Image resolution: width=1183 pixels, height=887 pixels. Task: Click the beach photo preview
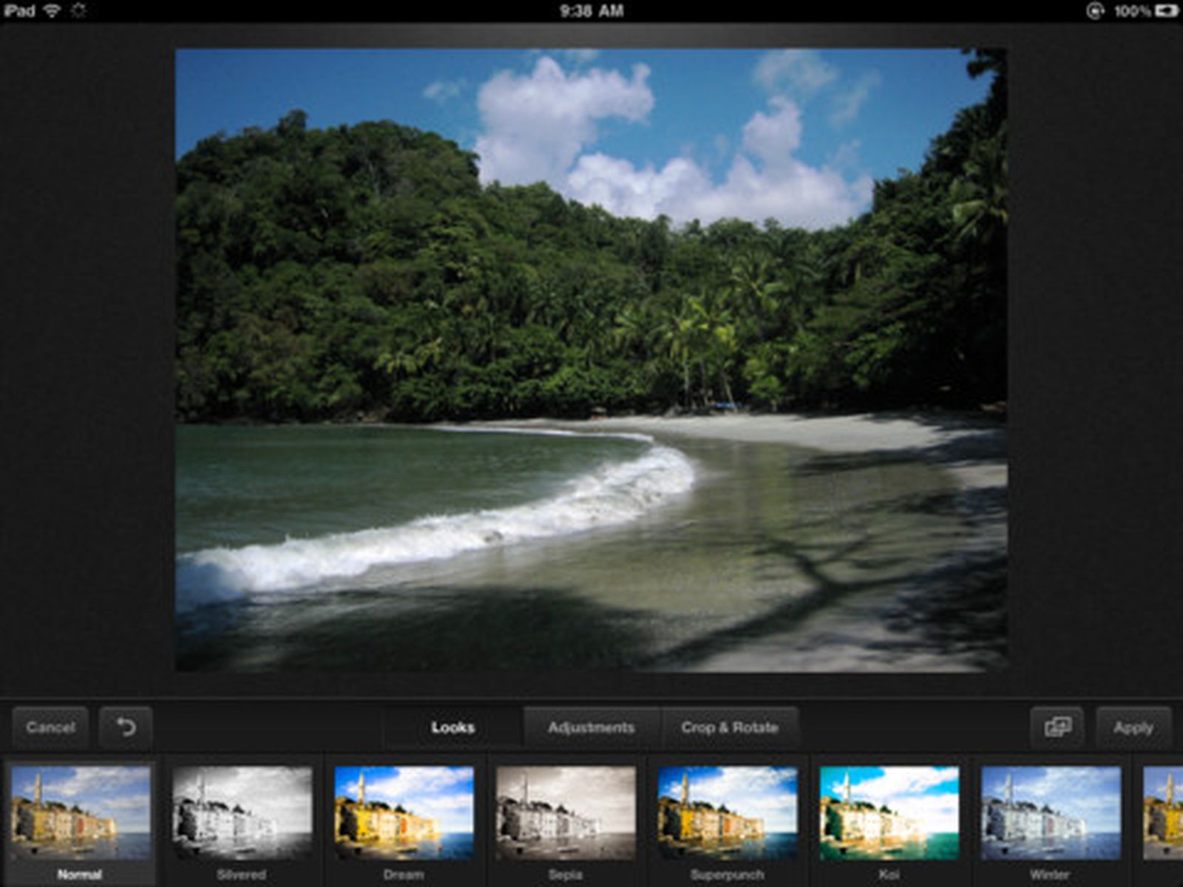coord(591,362)
